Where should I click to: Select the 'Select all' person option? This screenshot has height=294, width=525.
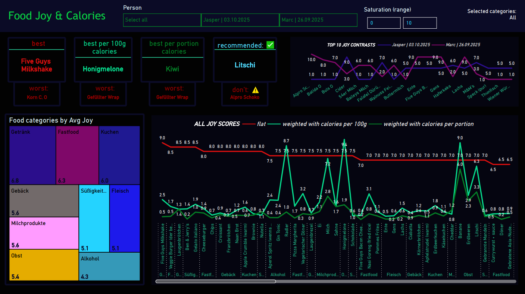click(162, 20)
